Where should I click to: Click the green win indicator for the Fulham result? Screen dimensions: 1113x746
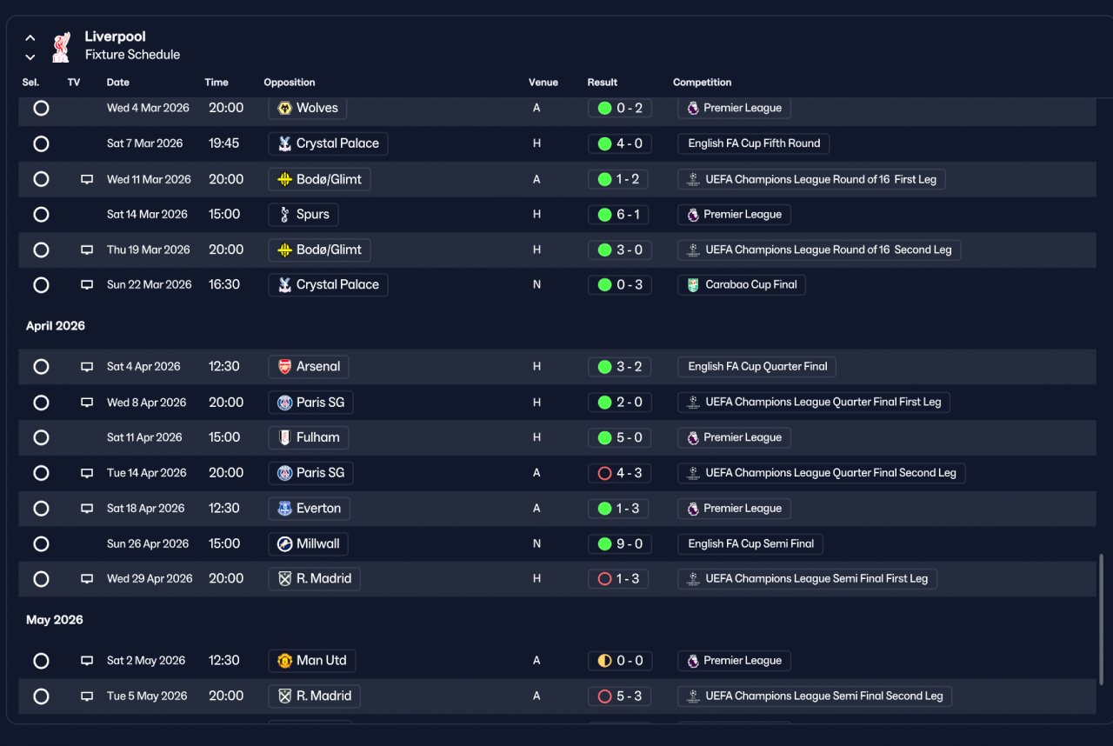coord(604,437)
